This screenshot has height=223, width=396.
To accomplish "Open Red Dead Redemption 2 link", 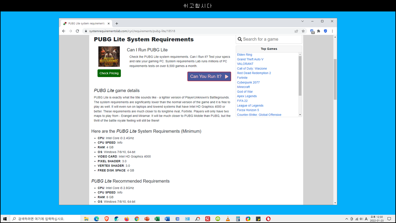I will pos(254,73).
